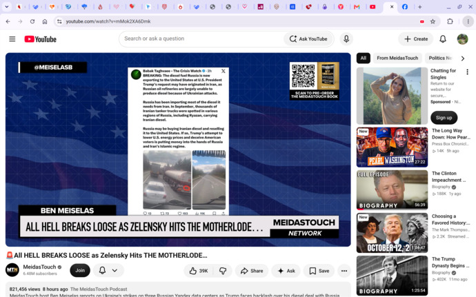Open the Ask AI sparkle button
This screenshot has width=476, height=297.
tap(286, 271)
